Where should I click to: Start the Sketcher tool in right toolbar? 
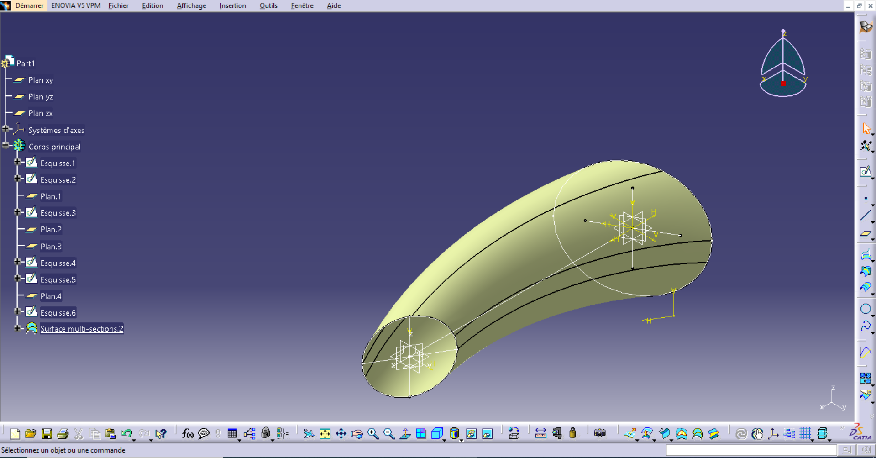click(866, 172)
